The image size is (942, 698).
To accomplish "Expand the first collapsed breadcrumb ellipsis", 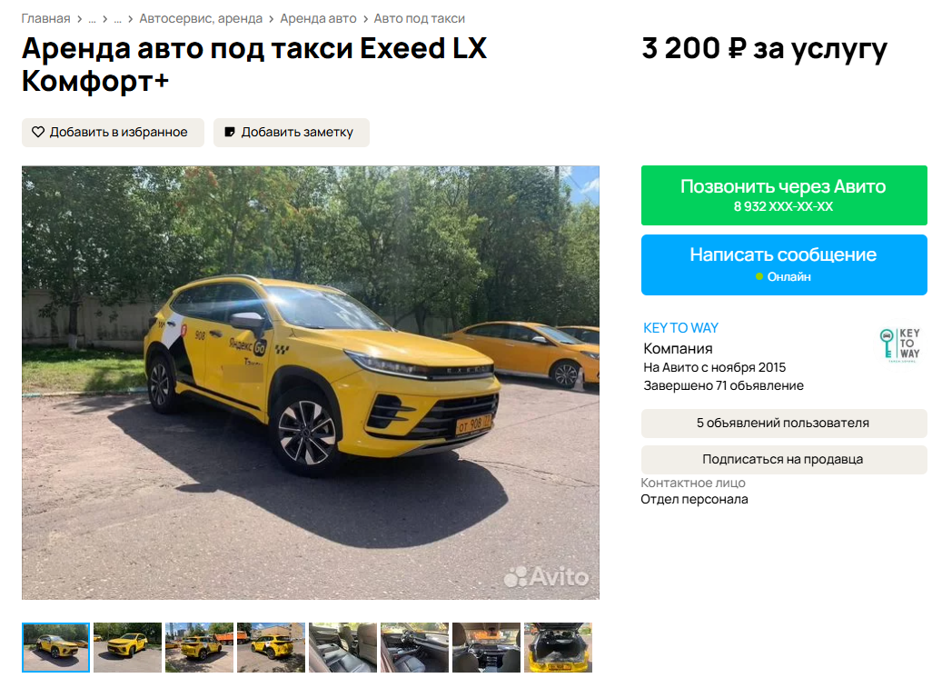I will 92,19.
